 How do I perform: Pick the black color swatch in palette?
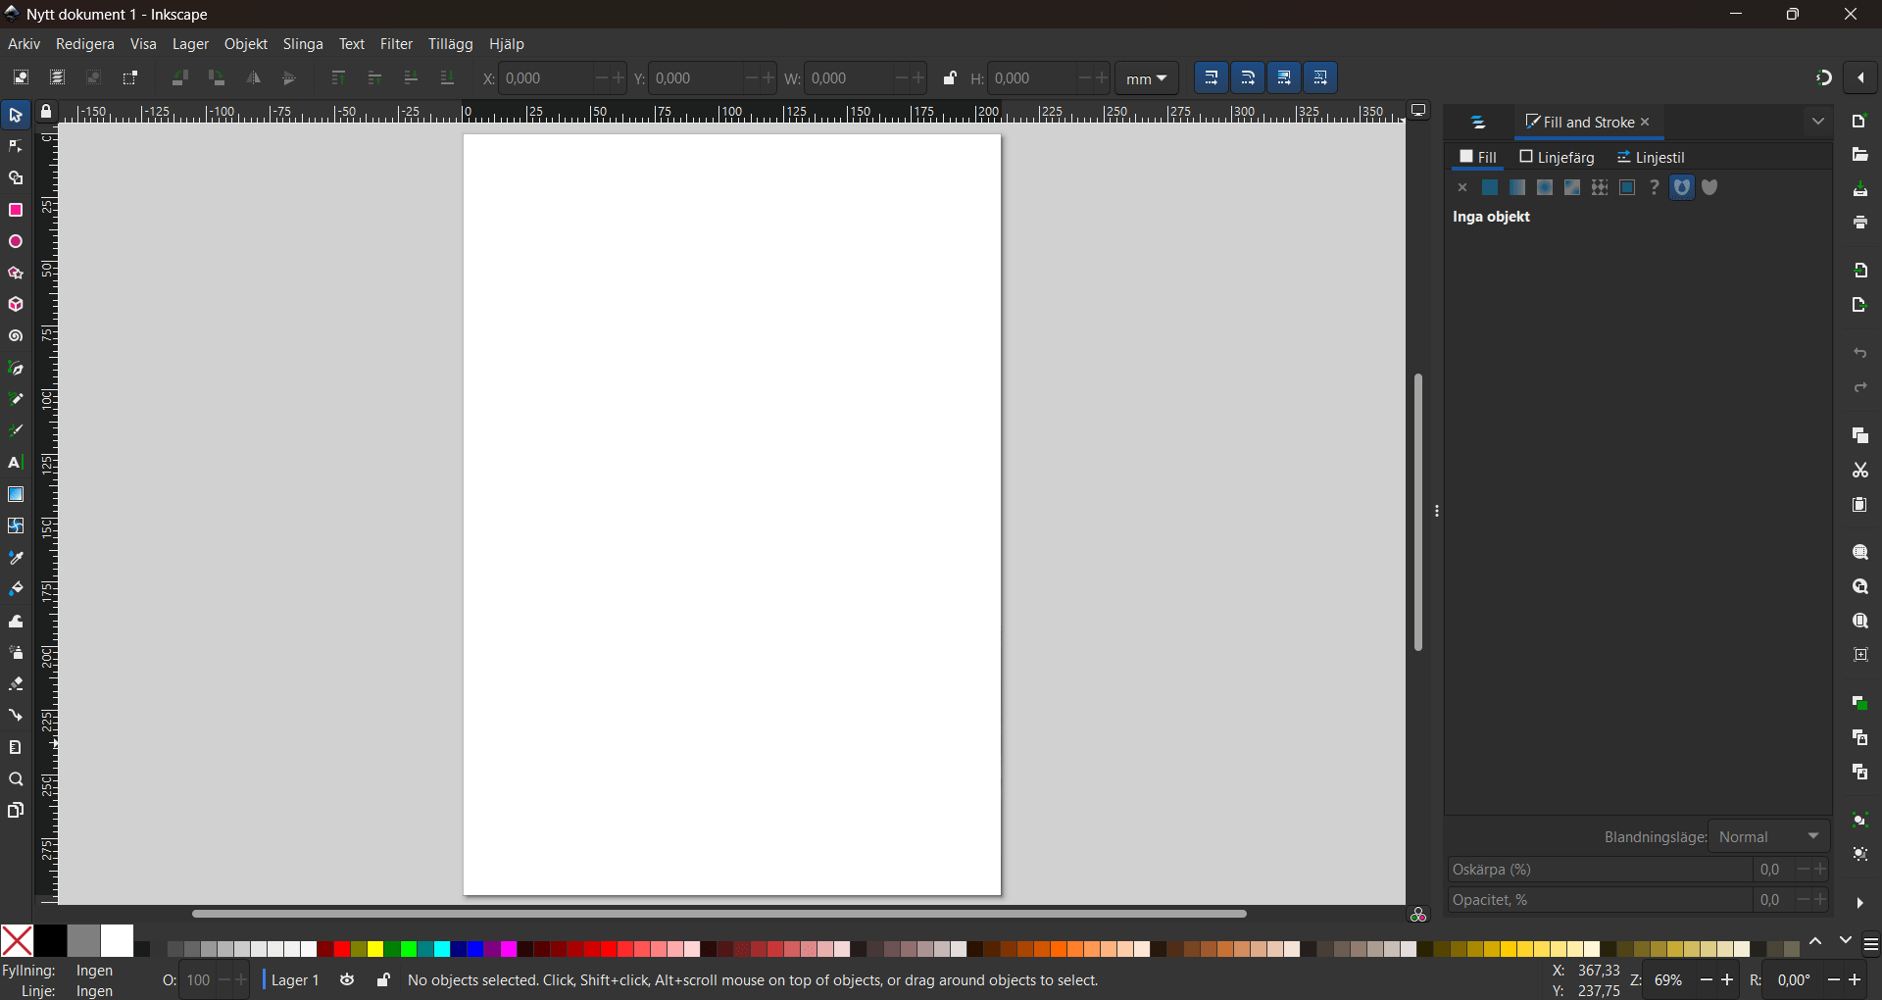[x=51, y=941]
